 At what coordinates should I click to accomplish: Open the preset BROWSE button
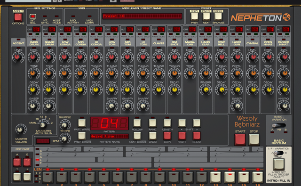point(218,16)
